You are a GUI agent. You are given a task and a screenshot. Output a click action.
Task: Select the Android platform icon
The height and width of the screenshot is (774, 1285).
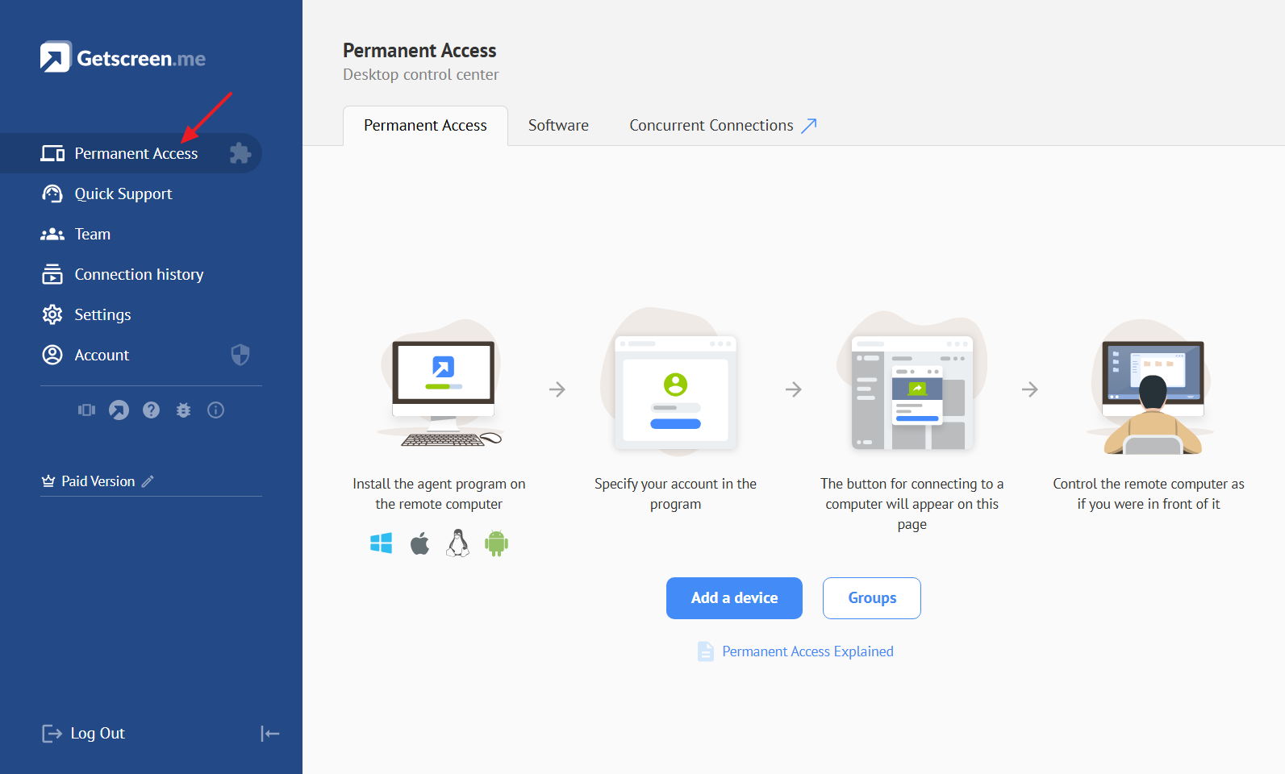point(496,543)
